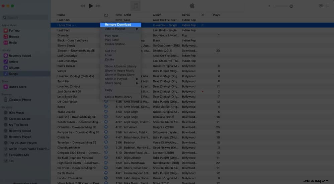Click the album artwork placeholder in toolbar
Image resolution: width=334 pixels, height=184 pixels.
pyautogui.click(x=136, y=6)
